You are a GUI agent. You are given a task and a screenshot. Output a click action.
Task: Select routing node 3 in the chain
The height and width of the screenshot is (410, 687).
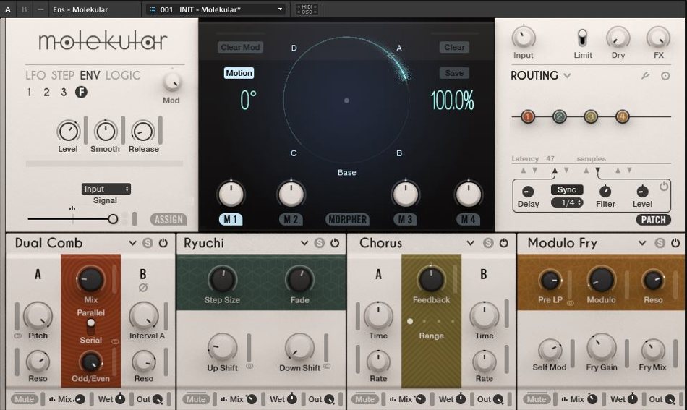591,116
